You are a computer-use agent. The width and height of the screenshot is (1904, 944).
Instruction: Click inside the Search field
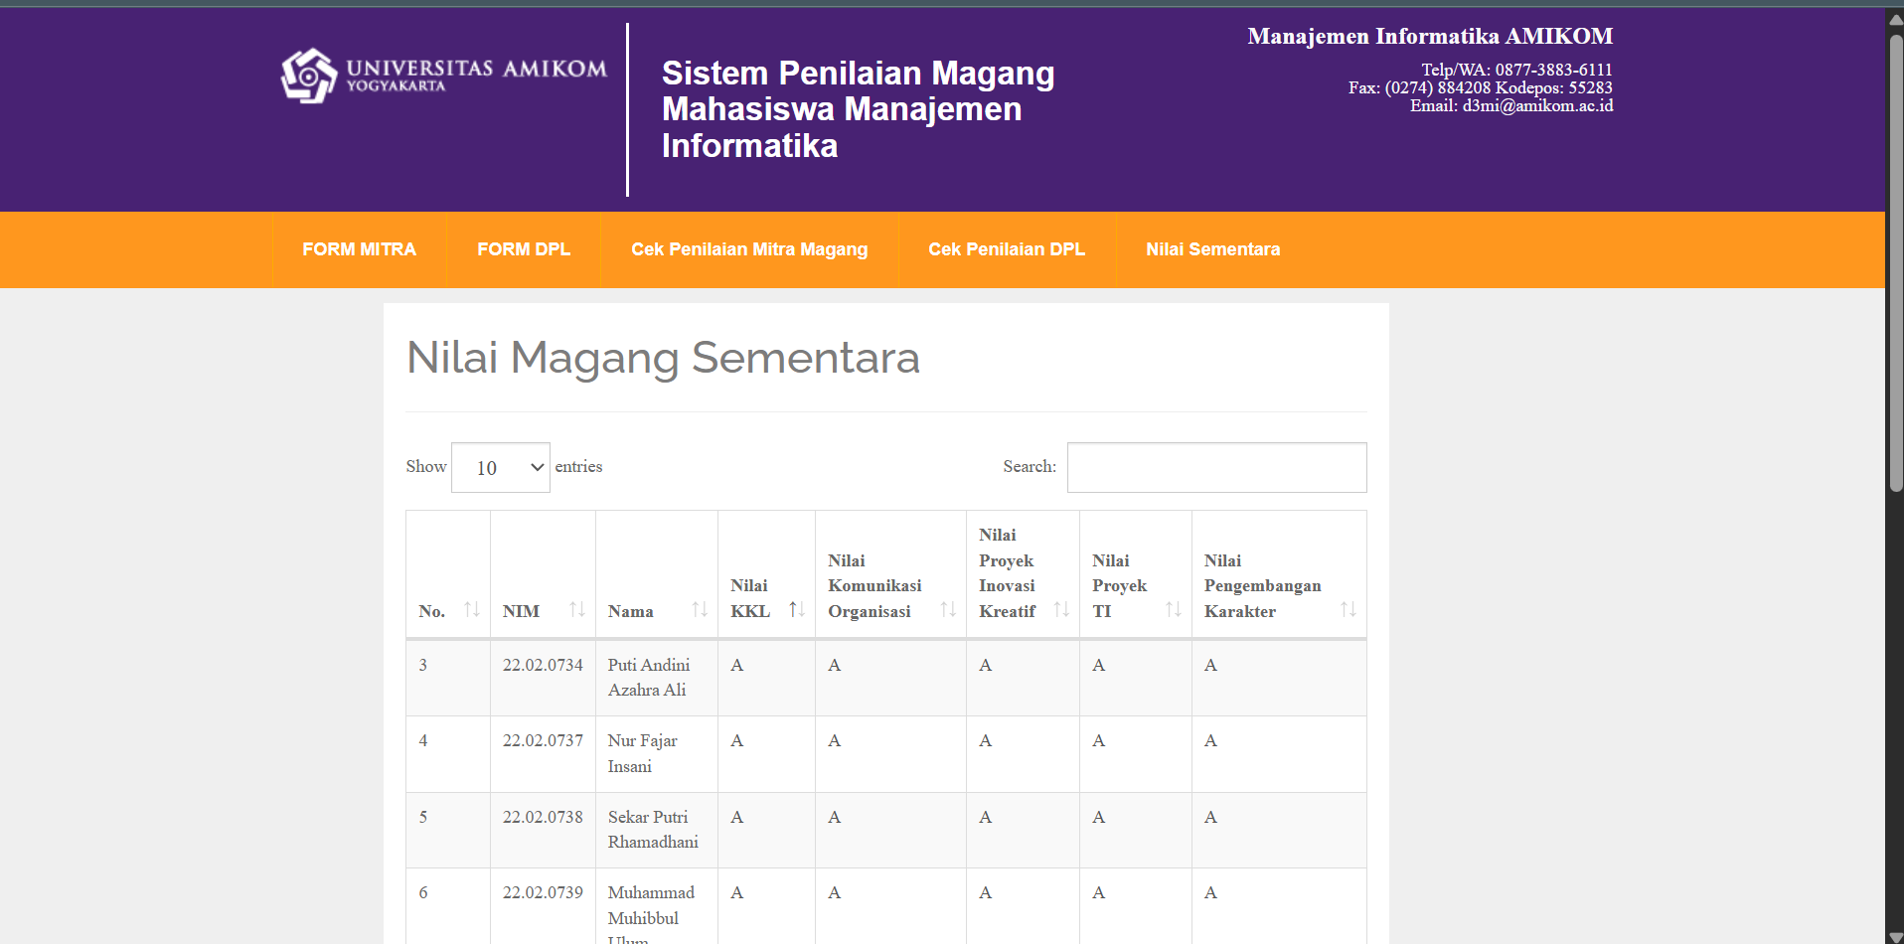[x=1215, y=467]
